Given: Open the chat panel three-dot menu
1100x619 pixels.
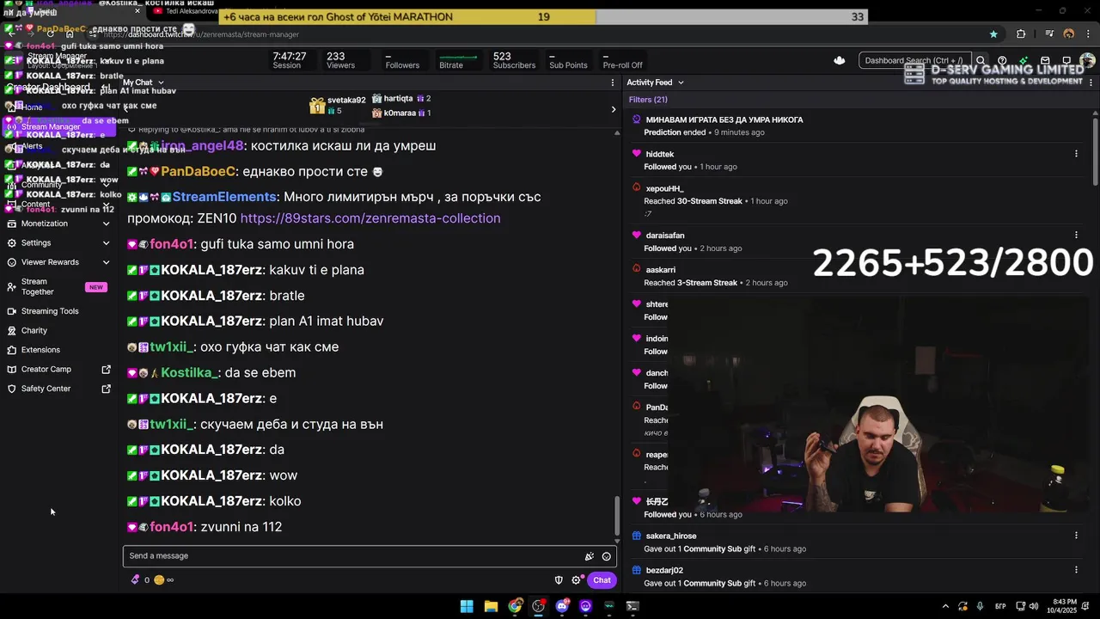Looking at the screenshot, I should (x=613, y=83).
